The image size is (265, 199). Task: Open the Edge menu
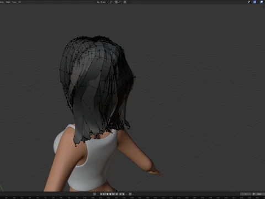[x=8, y=2]
